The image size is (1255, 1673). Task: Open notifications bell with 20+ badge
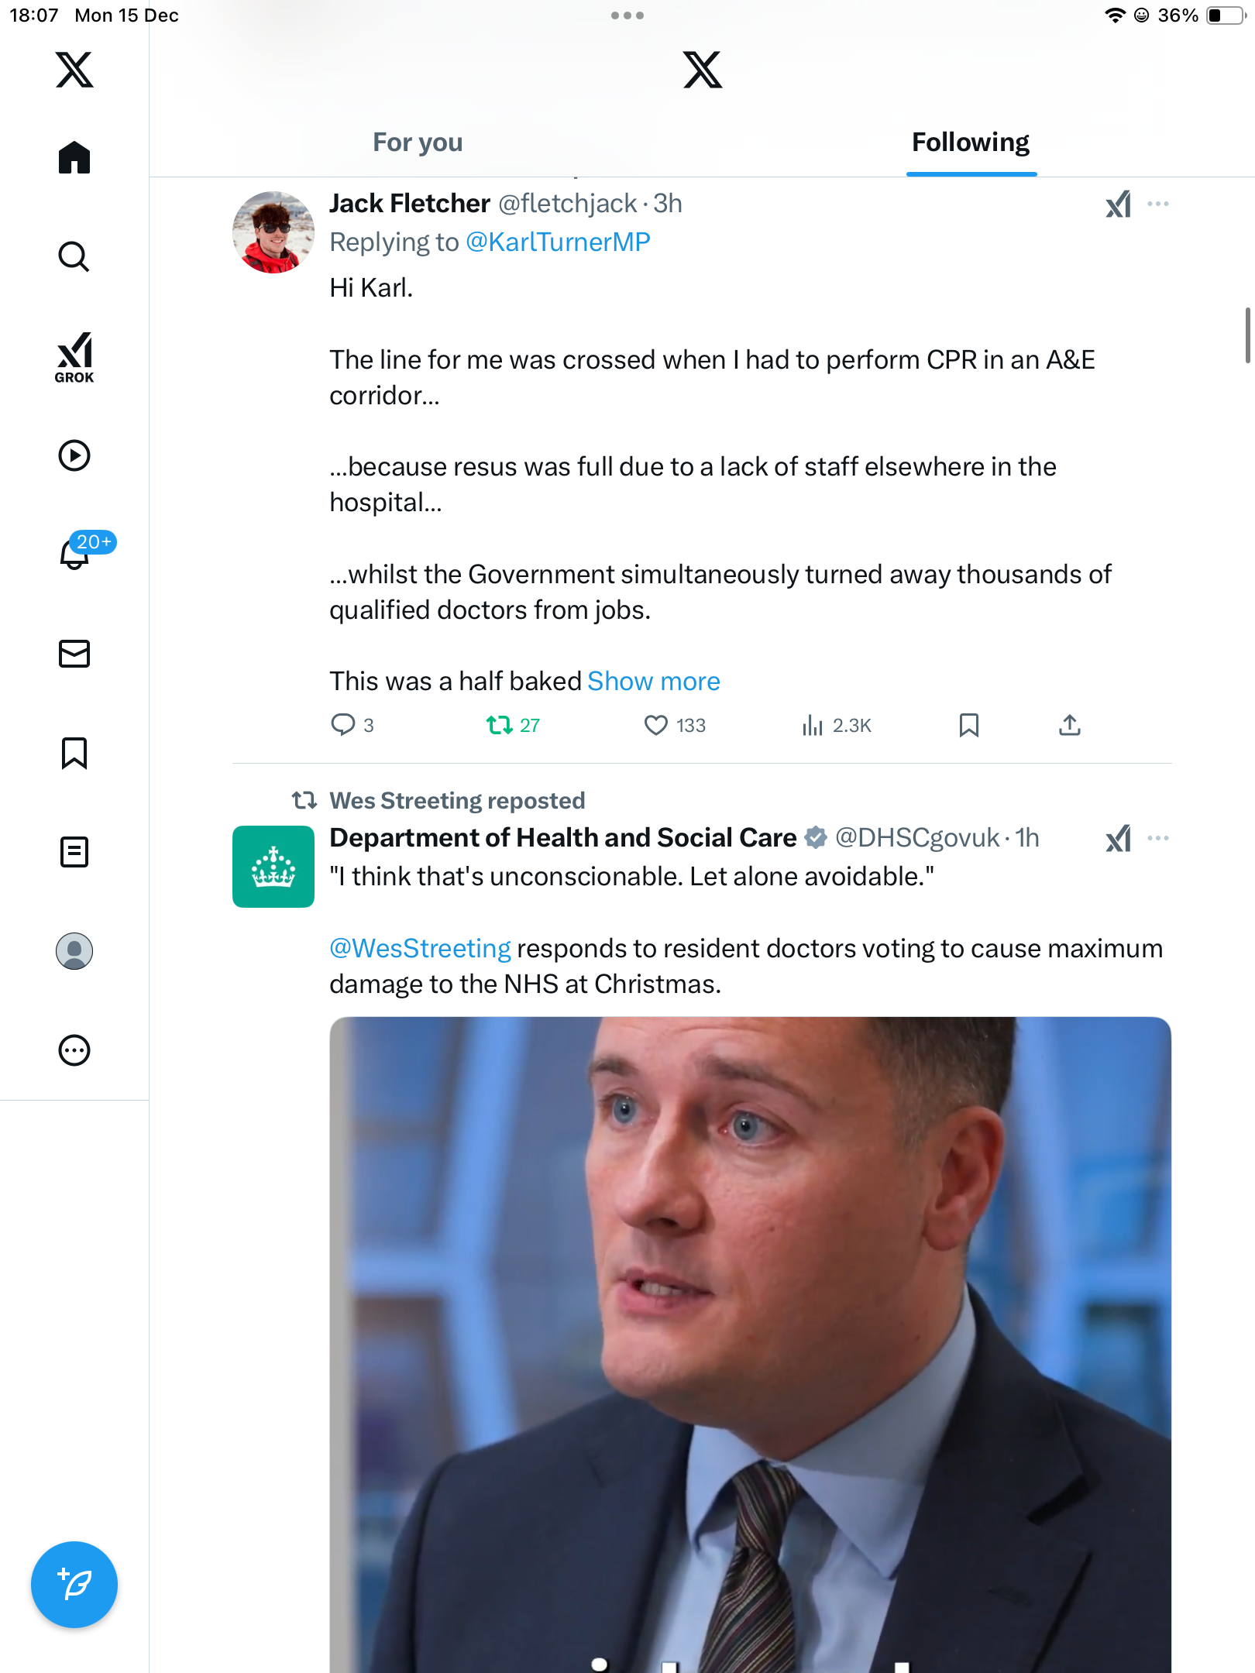click(x=76, y=554)
